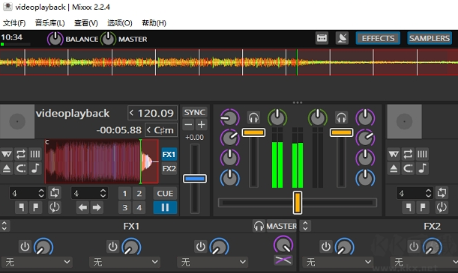Toggle slip mode on the videoplayback deck
458x273 pixels.
tap(21, 168)
